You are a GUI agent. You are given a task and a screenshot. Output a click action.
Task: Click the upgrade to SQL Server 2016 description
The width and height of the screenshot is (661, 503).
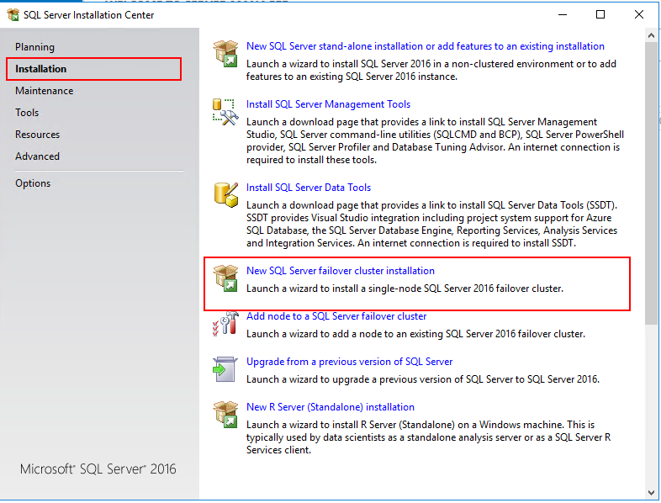click(x=423, y=379)
